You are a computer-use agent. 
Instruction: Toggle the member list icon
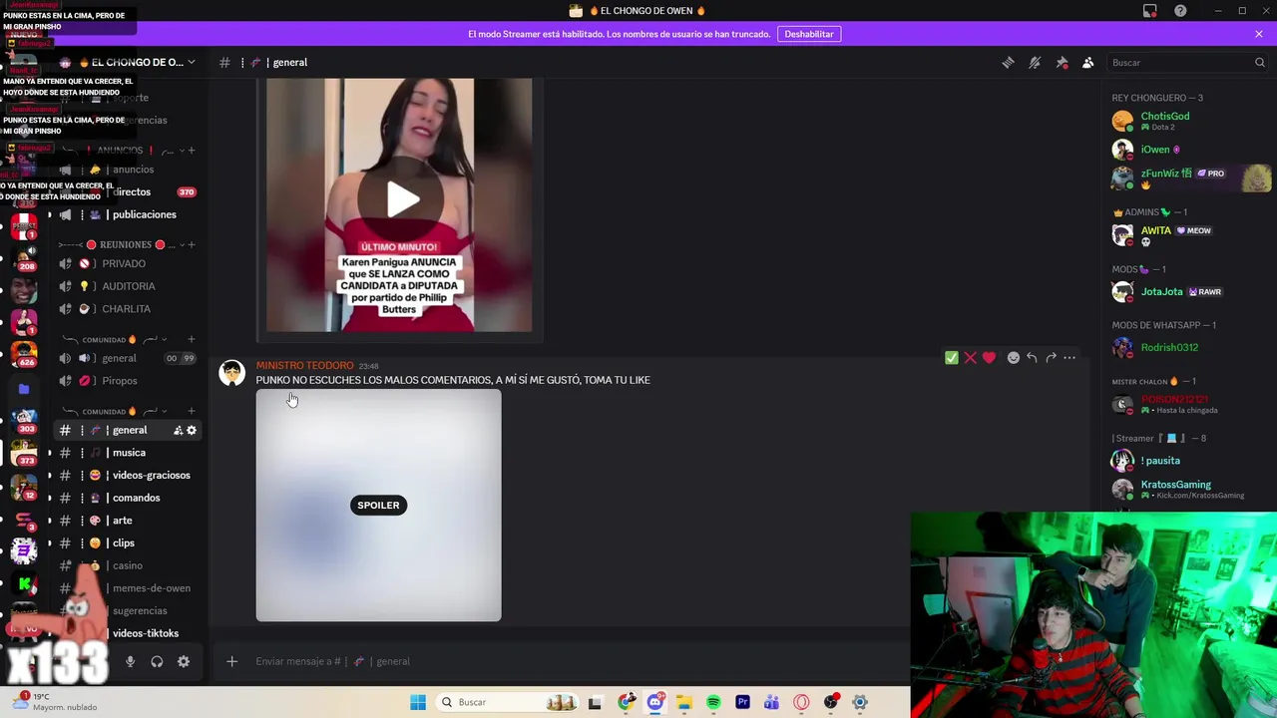pyautogui.click(x=1088, y=62)
